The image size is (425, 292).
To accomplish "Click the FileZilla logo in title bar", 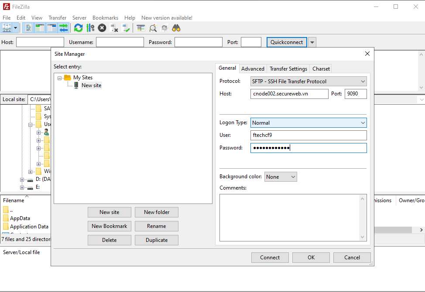I will (x=6, y=7).
